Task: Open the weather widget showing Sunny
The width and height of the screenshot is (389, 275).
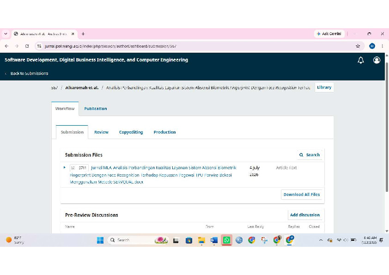Action: click(15, 240)
